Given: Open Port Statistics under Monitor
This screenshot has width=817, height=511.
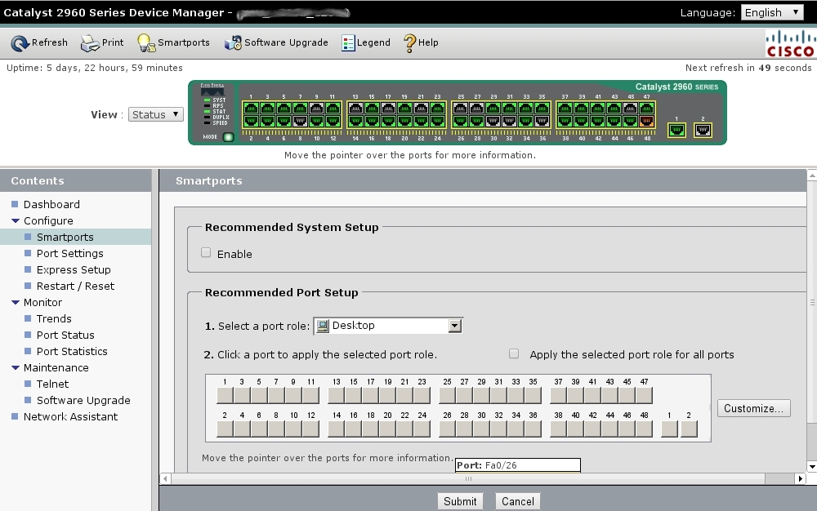Looking at the screenshot, I should pos(72,351).
